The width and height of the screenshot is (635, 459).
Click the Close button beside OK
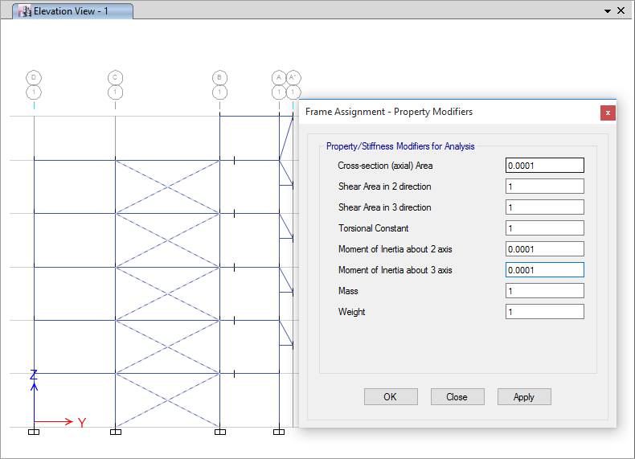pos(457,397)
